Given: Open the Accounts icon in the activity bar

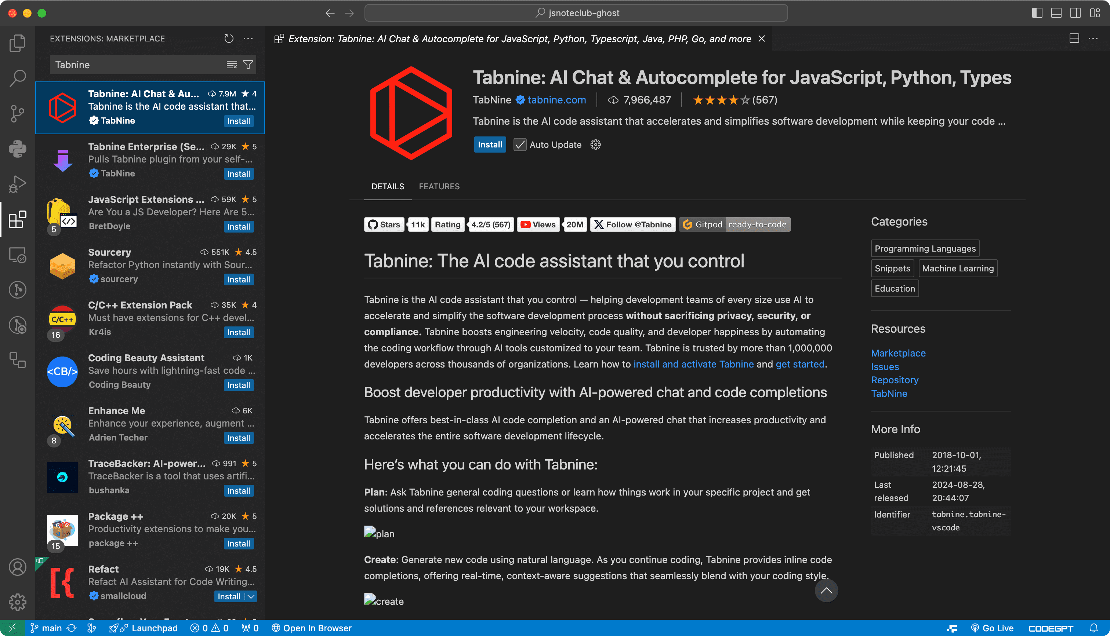Looking at the screenshot, I should [18, 567].
